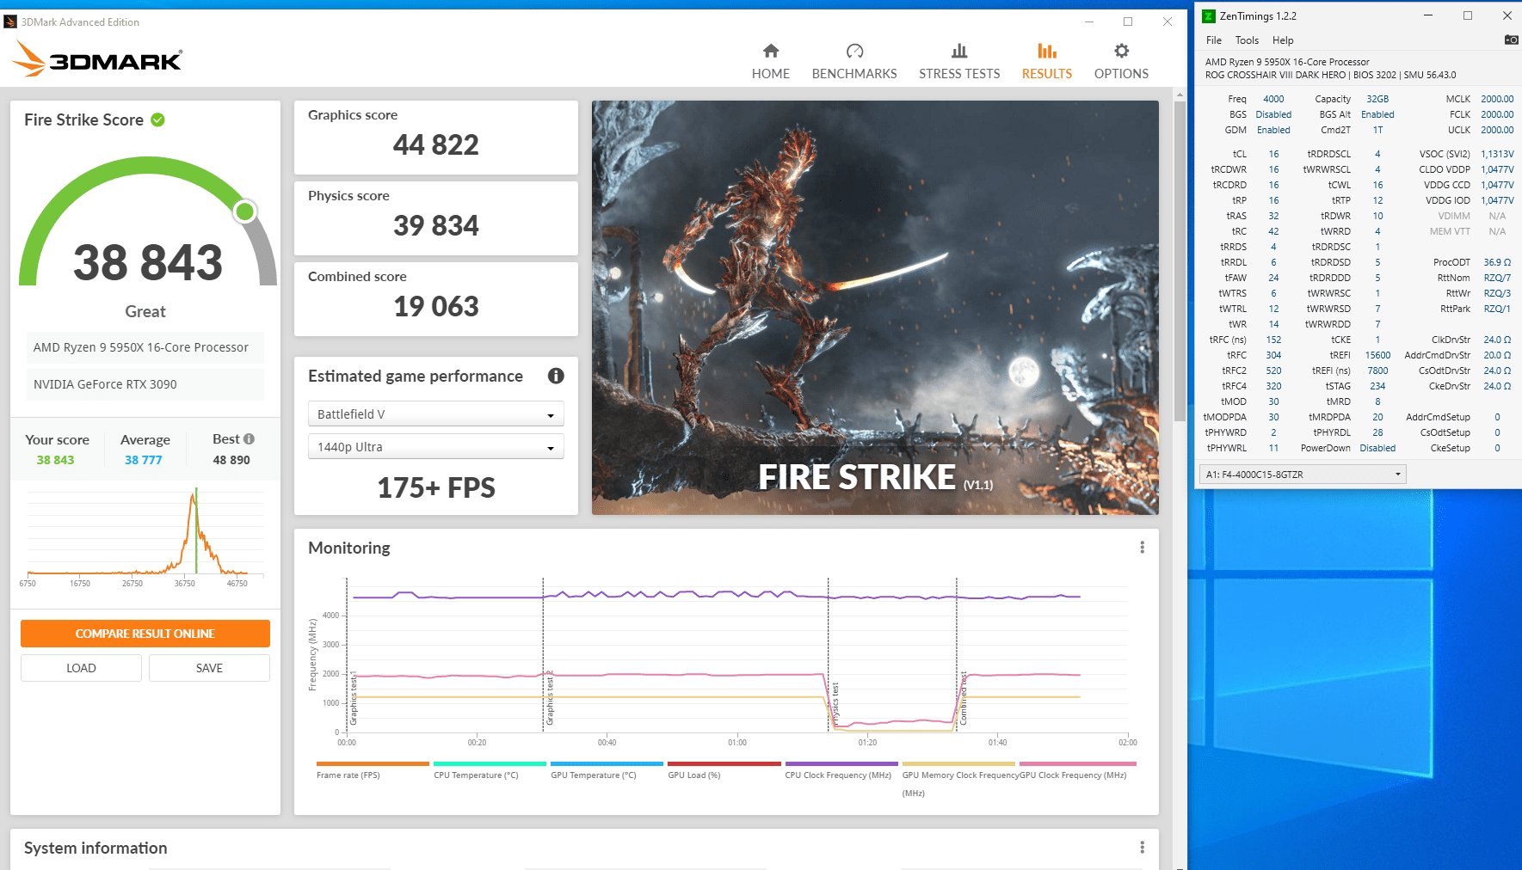
Task: Switch to the STRESS TESTS tab
Action: (x=959, y=74)
